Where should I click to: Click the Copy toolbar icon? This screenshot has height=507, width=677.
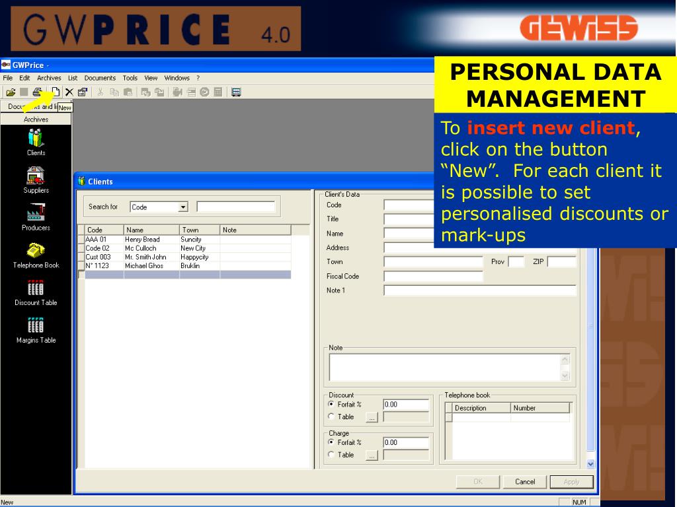pos(114,92)
